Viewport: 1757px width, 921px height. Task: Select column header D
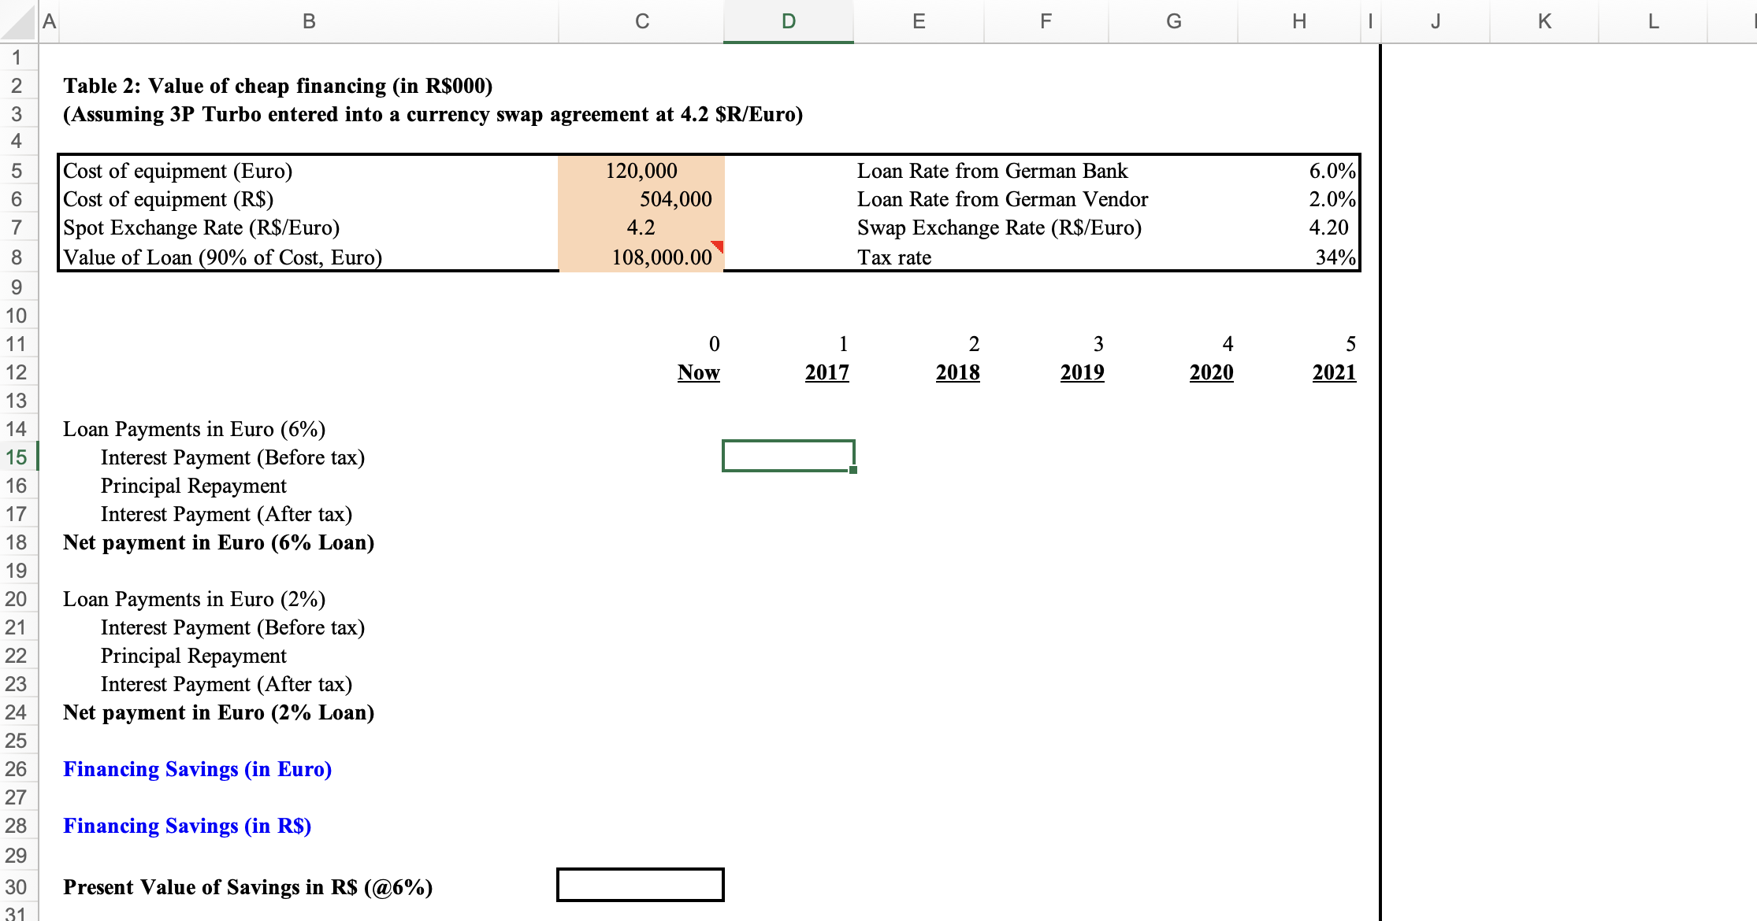787,21
